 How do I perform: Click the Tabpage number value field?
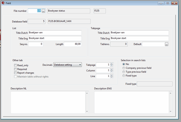coord(103,65)
